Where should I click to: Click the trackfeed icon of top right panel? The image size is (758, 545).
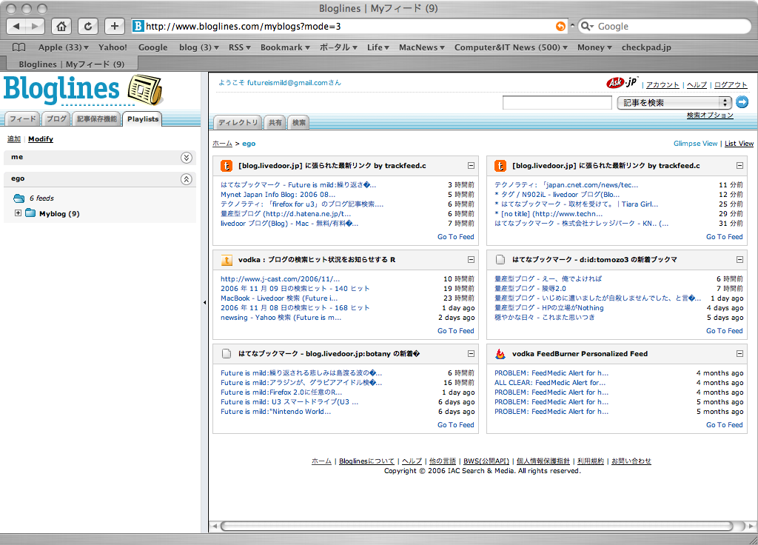point(500,166)
